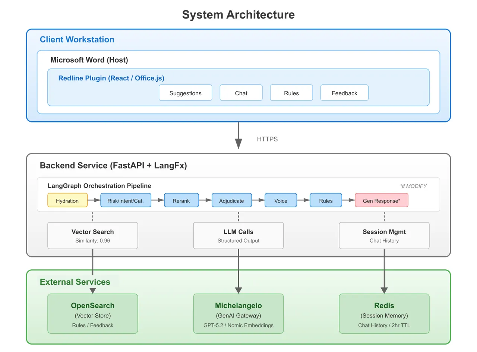The height and width of the screenshot is (352, 477).
Task: Click the Suggestions box in the Redline Plugin
Action: 185,93
